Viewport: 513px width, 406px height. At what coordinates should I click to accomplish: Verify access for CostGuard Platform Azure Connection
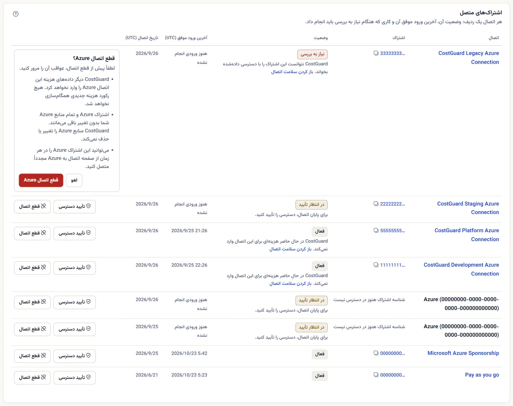pyautogui.click(x=74, y=233)
